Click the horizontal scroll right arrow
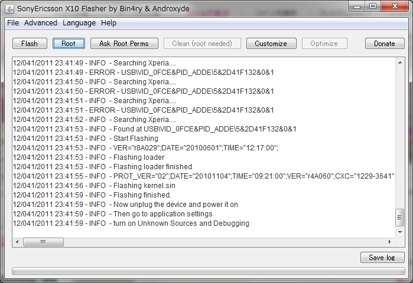Viewport: 413px width, 283px height. (x=390, y=242)
